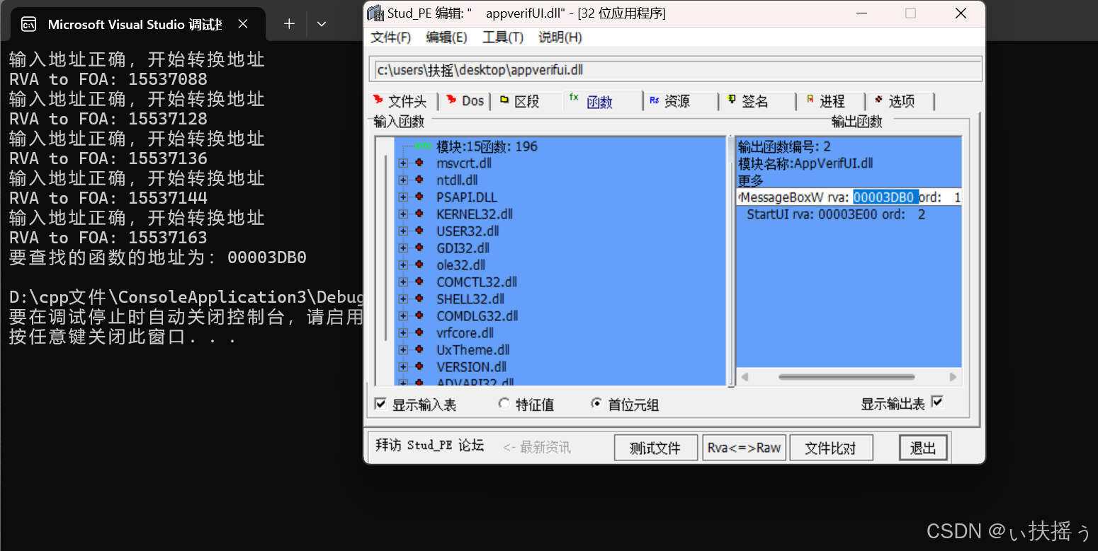Click the 文件比对 button
This screenshot has width=1098, height=551.
(x=830, y=448)
